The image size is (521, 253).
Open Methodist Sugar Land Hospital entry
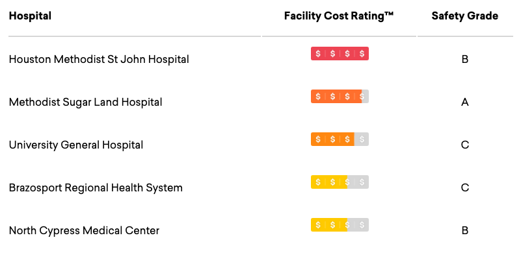[x=86, y=102]
